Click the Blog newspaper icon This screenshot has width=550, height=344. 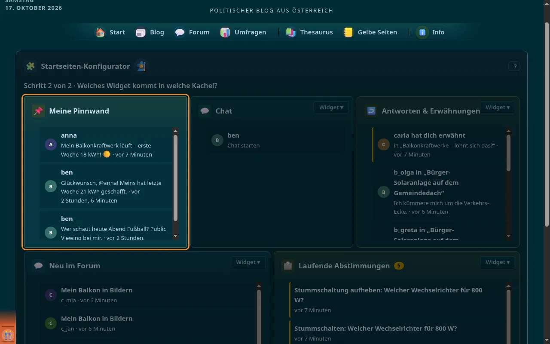tap(141, 32)
